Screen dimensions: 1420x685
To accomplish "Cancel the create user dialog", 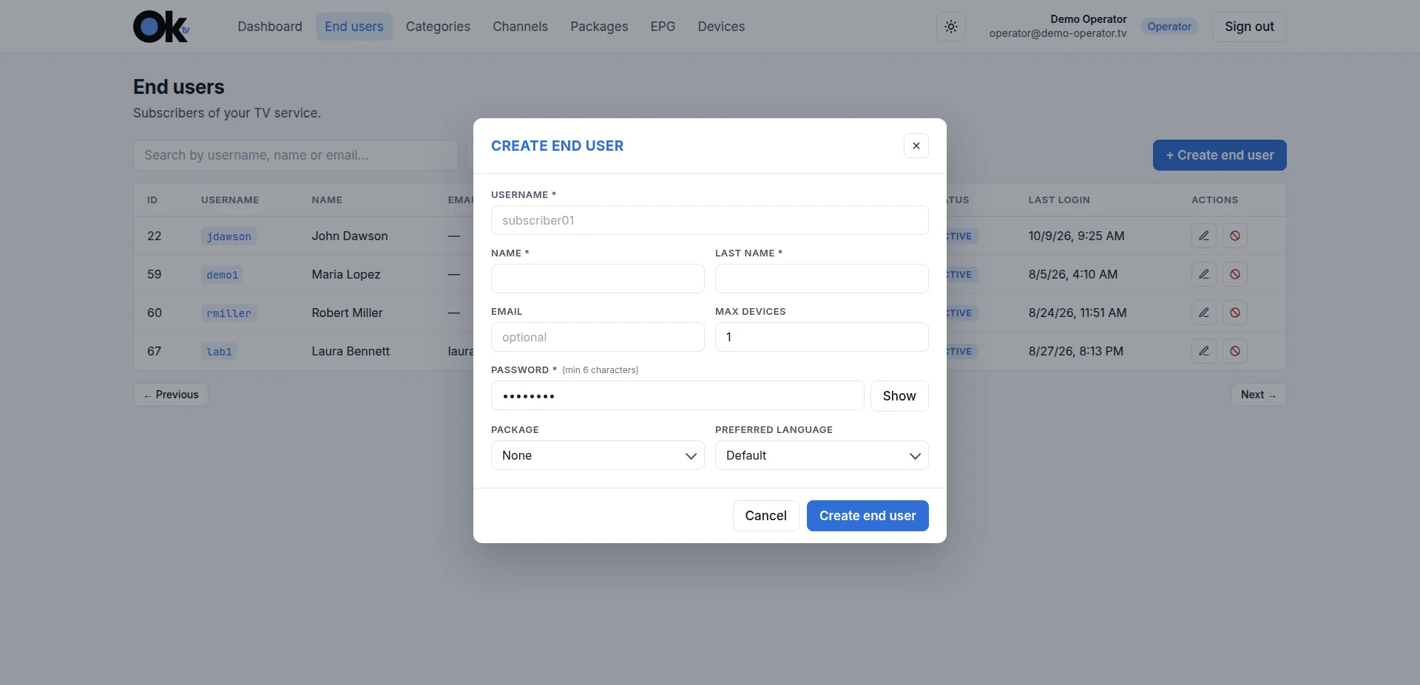I will pos(765,516).
